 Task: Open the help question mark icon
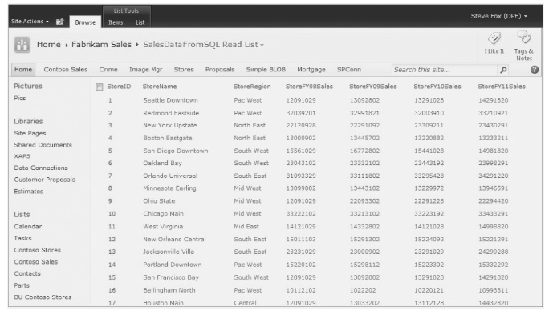point(535,69)
